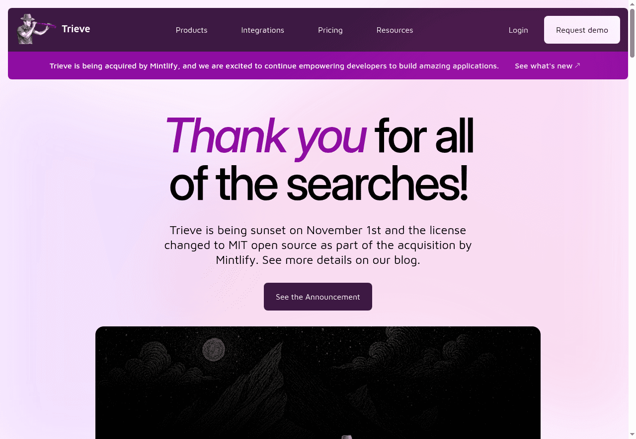This screenshot has width=636, height=439.
Task: Click the Login link
Action: pos(518,30)
